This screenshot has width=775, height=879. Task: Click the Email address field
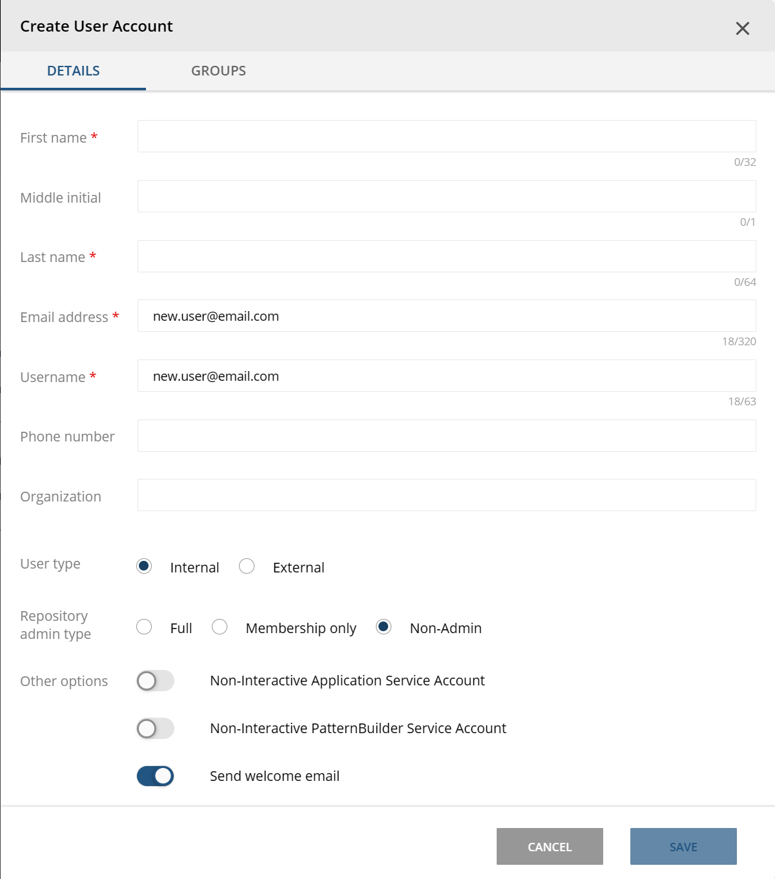tap(446, 316)
